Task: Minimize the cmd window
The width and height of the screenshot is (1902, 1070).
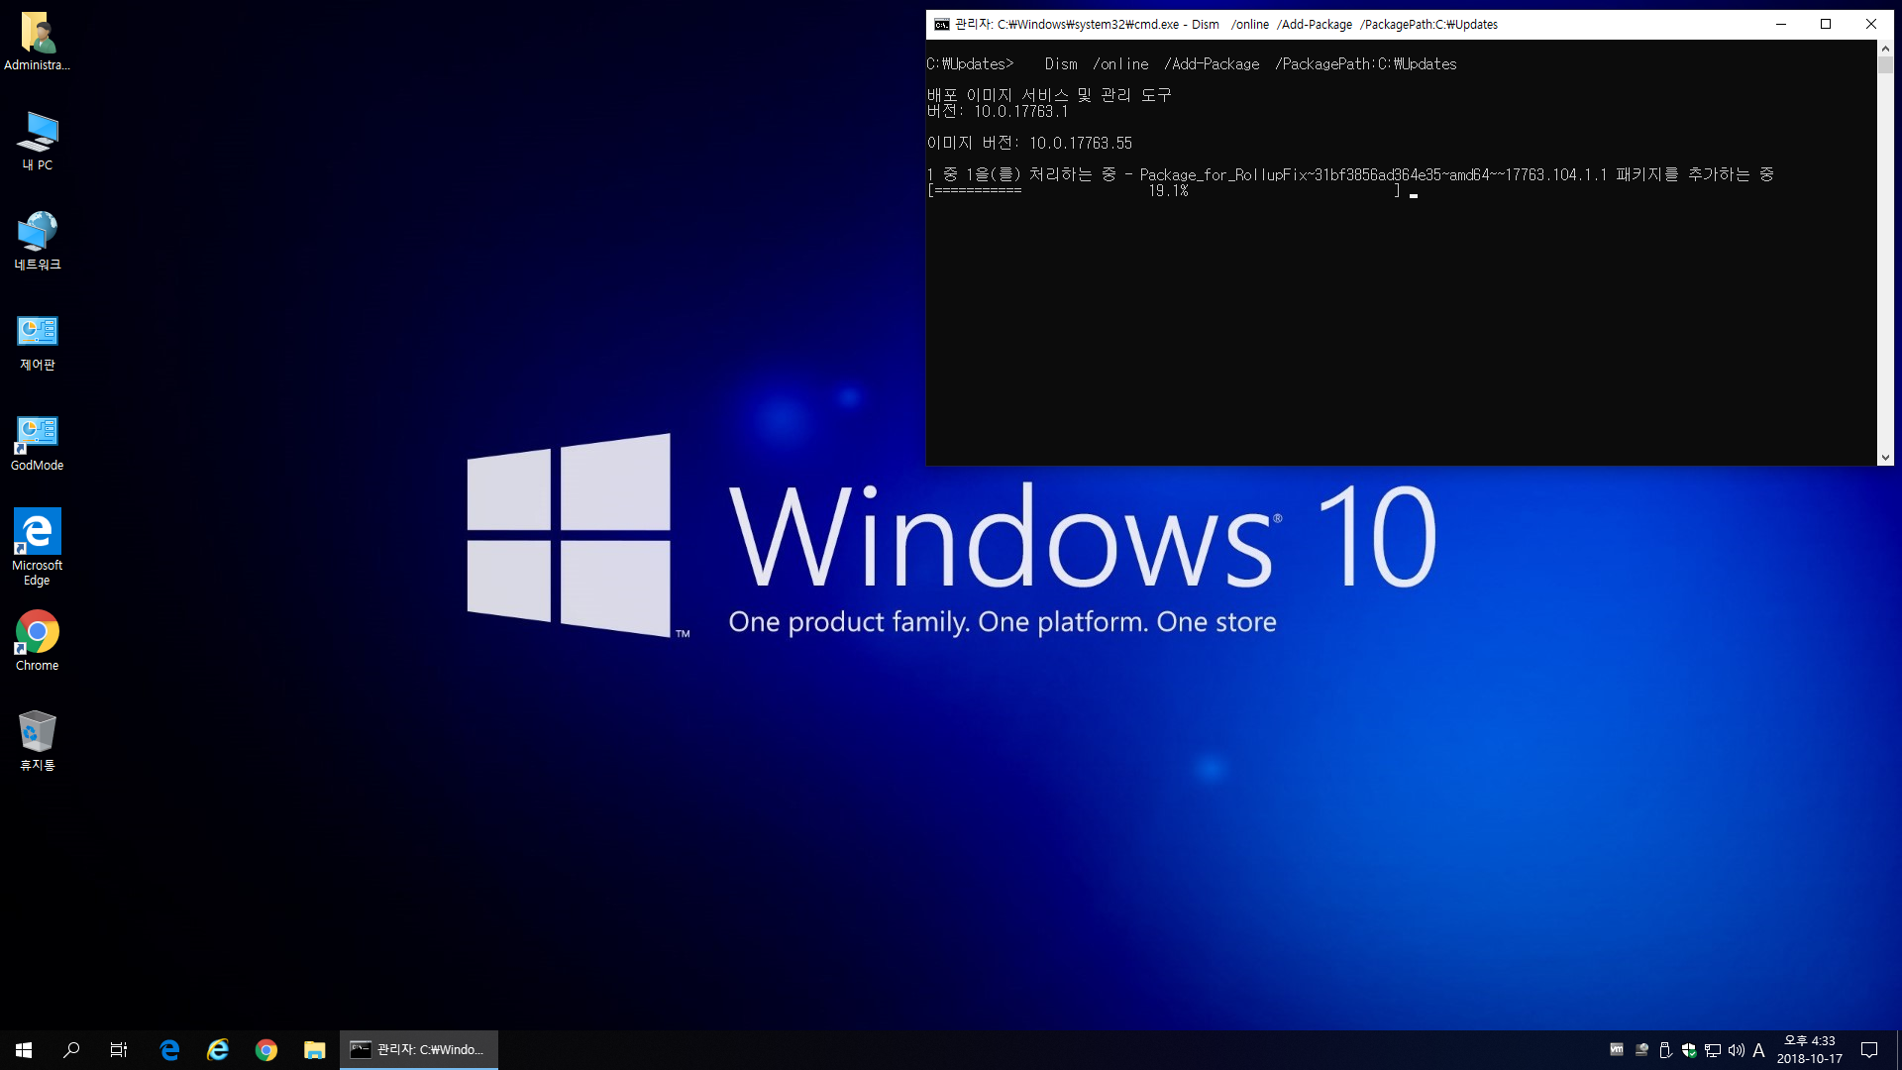Action: click(x=1781, y=25)
